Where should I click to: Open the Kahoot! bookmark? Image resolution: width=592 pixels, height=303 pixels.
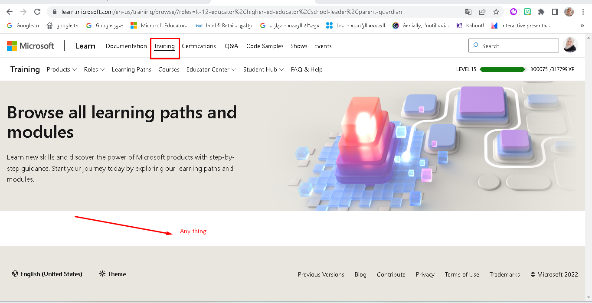coord(470,26)
